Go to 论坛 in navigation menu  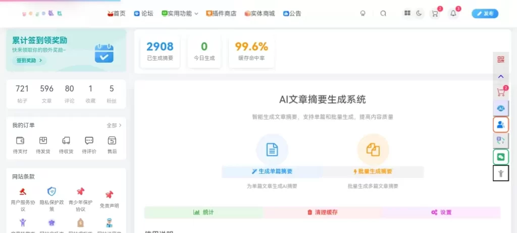143,14
